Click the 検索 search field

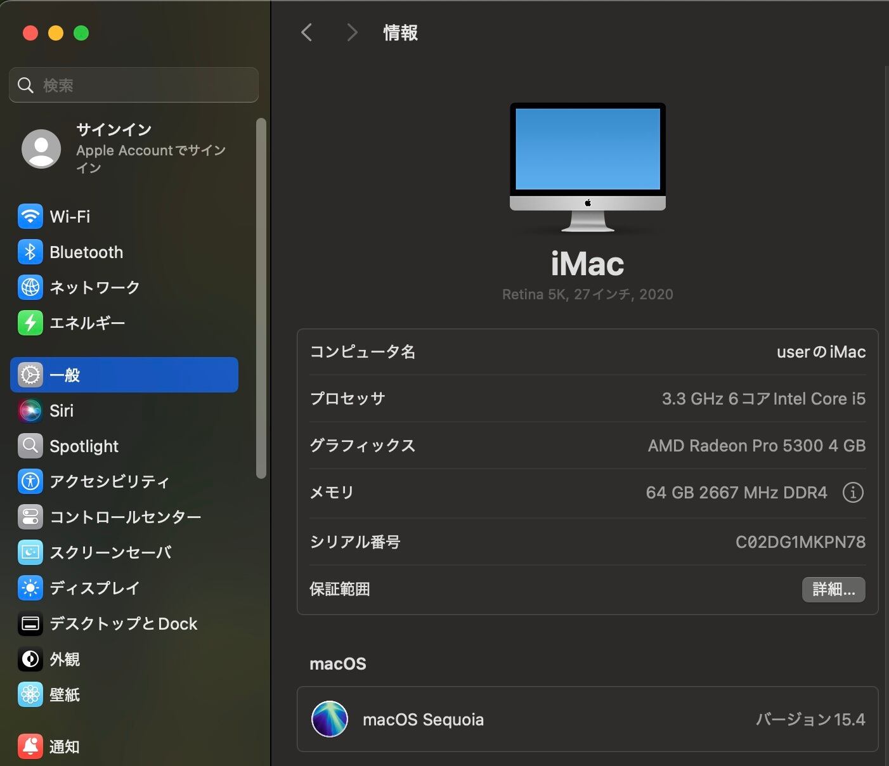134,85
